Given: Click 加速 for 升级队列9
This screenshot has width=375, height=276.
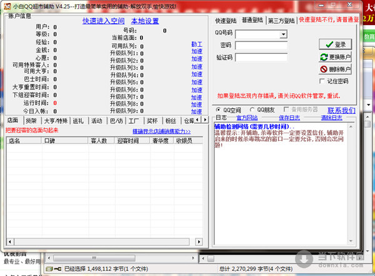Looking at the screenshot, I should (197, 111).
